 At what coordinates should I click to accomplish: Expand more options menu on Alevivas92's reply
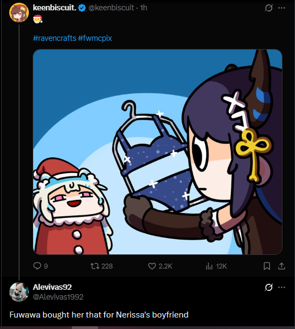[x=281, y=287]
